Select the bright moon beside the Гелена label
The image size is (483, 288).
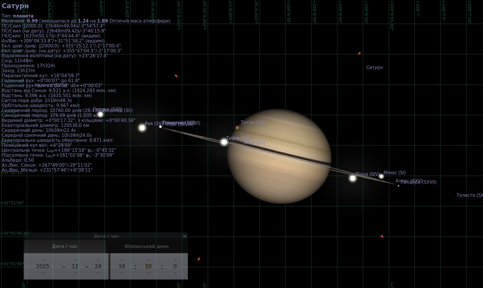pos(100,114)
